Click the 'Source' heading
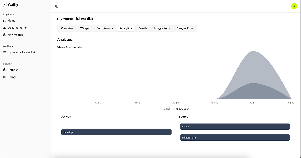This screenshot has height=158, width=301. [183, 117]
